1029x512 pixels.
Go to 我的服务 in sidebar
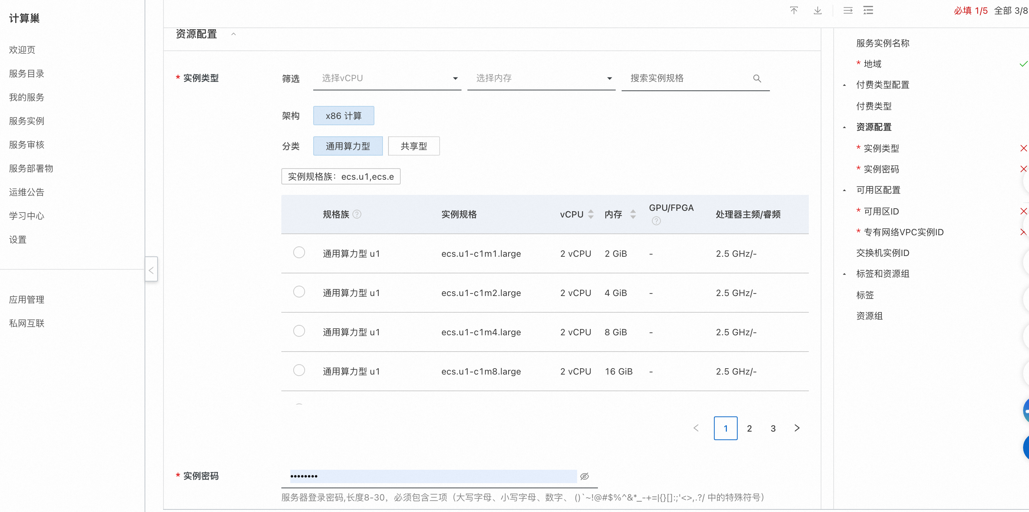26,97
